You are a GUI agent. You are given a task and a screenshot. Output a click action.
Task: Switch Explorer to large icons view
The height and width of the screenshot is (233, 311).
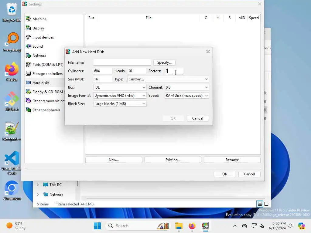(x=266, y=204)
